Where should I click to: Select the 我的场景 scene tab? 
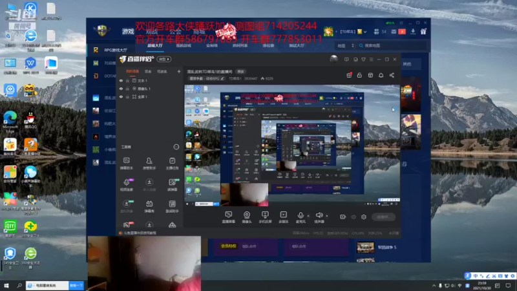click(x=132, y=71)
